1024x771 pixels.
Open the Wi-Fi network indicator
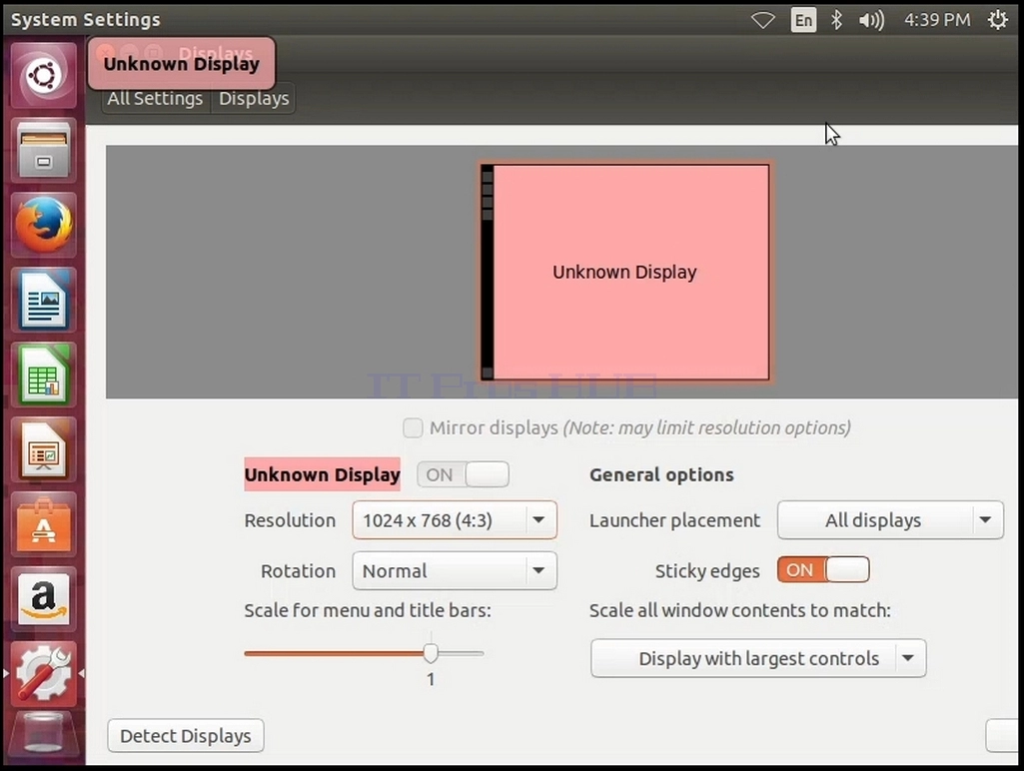763,20
